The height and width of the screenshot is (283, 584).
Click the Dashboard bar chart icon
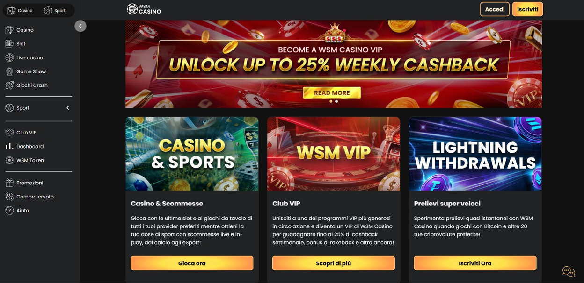[x=9, y=146]
